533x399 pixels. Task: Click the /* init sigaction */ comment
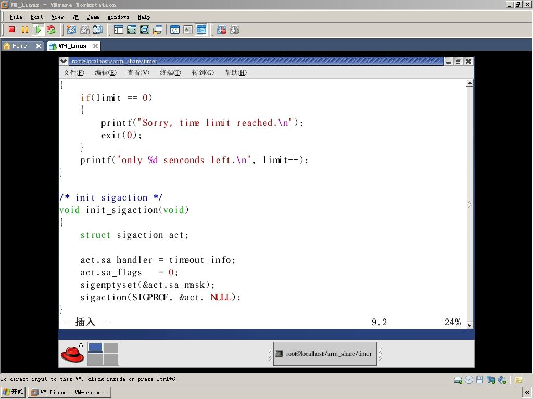point(111,197)
